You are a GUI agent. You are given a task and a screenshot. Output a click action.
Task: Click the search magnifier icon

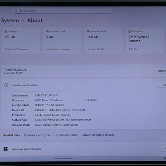click(16, 11)
